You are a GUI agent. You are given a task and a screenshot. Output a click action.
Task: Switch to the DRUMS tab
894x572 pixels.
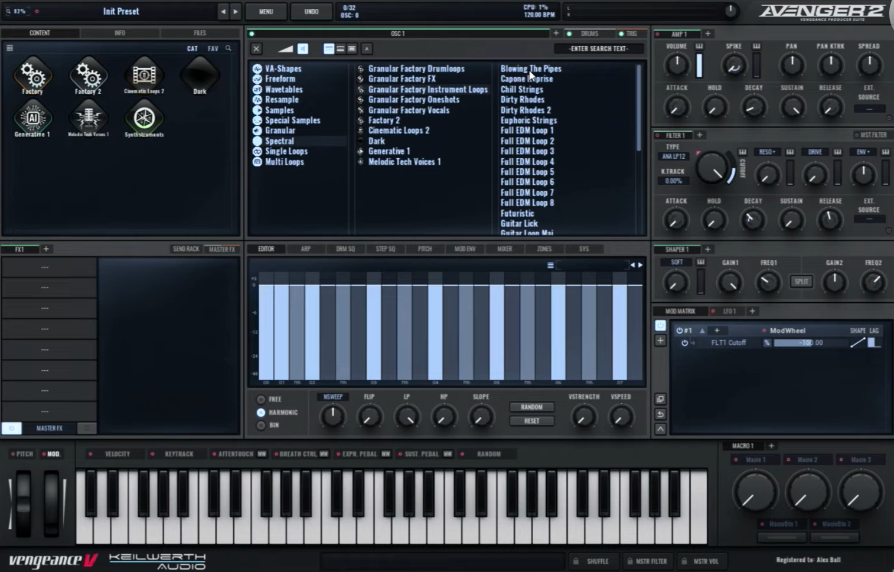coord(589,34)
